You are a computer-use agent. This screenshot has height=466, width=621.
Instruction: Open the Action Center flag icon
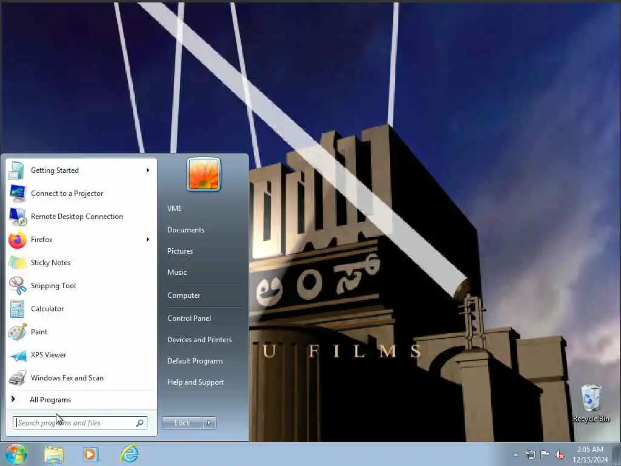point(545,454)
